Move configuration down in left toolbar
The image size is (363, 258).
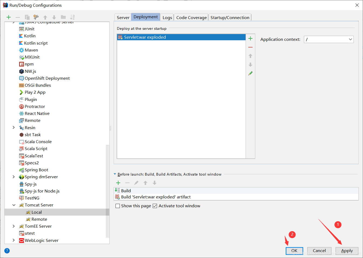tap(54, 17)
